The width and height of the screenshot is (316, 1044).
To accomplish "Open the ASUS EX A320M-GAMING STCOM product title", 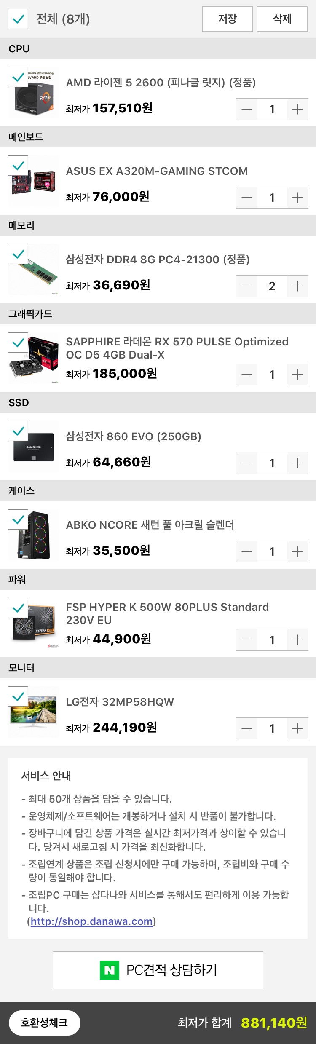I will 157,171.
